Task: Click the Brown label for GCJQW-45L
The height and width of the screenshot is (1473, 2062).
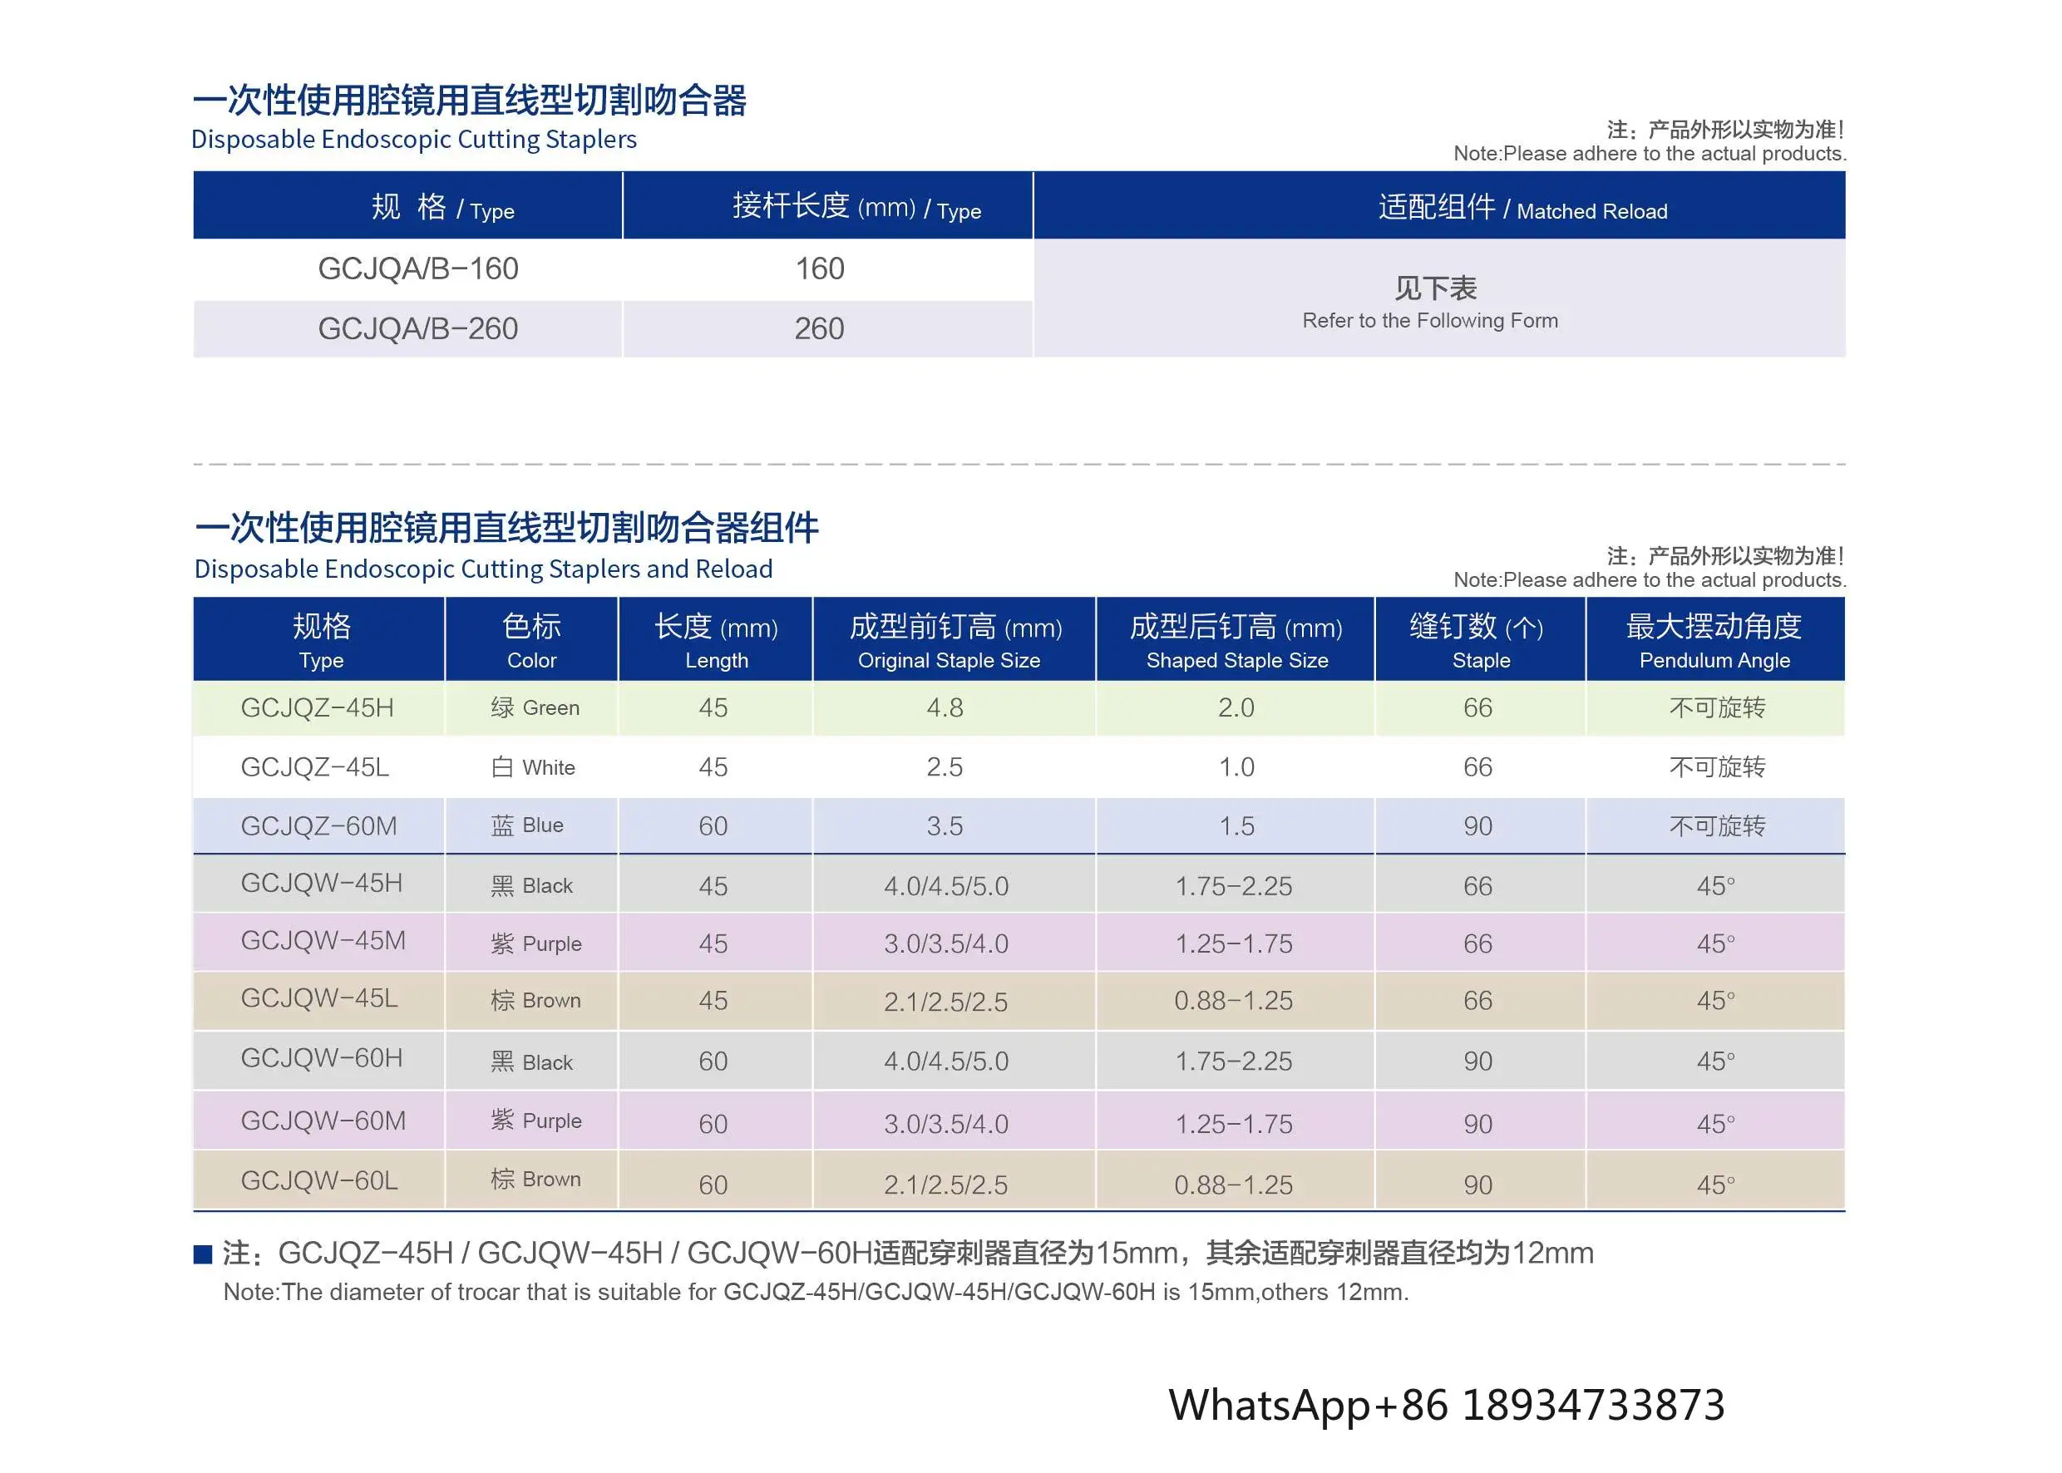Action: pyautogui.click(x=535, y=1001)
